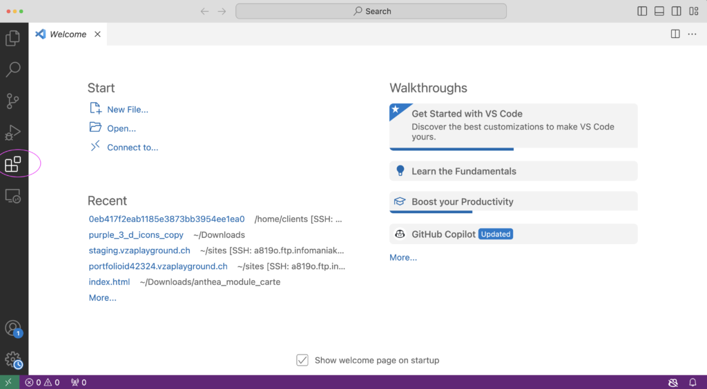Click the lightbulb icon on Learn the Fundamentals

[x=400, y=170]
